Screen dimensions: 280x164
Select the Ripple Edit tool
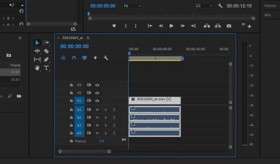(x=37, y=51)
